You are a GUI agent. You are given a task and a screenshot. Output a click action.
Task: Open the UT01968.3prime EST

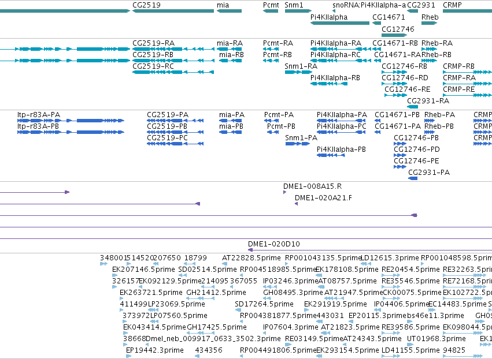pyautogui.click(x=410, y=345)
